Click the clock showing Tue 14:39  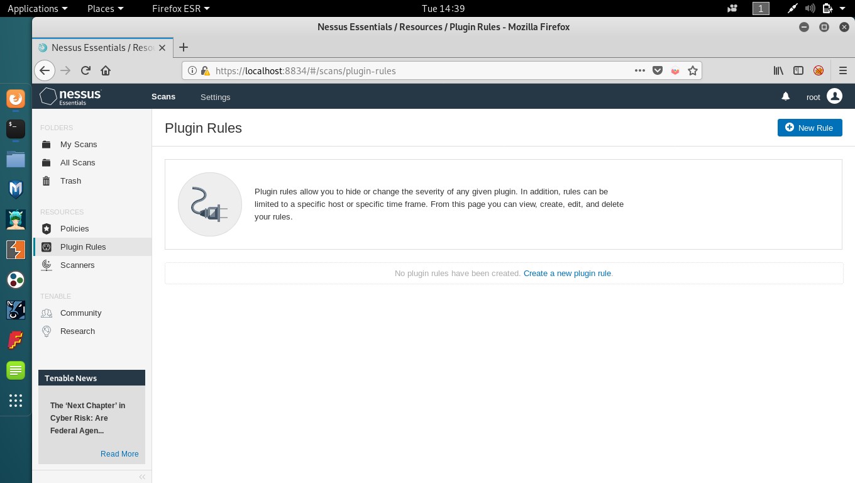pyautogui.click(x=443, y=8)
